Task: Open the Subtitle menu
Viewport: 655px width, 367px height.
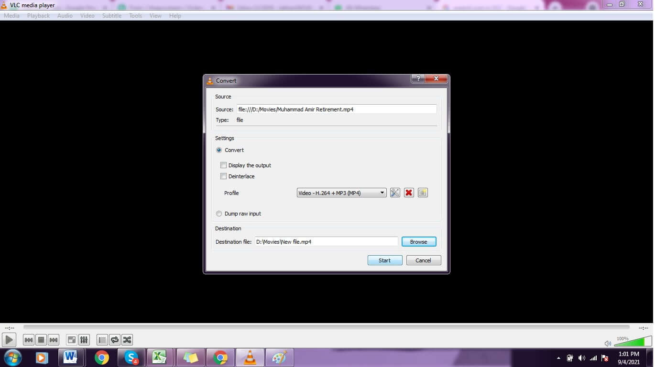Action: (112, 16)
